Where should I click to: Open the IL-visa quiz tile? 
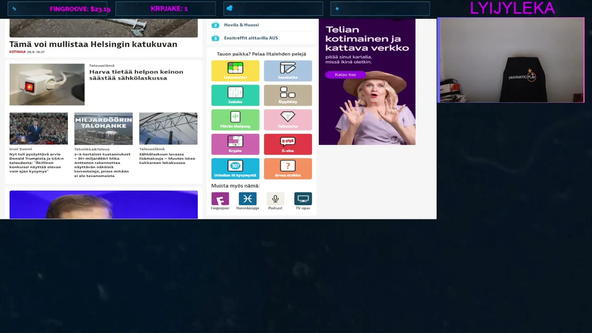point(288,144)
